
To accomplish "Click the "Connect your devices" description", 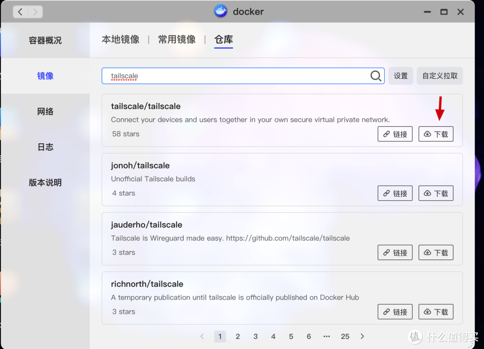I will [251, 120].
